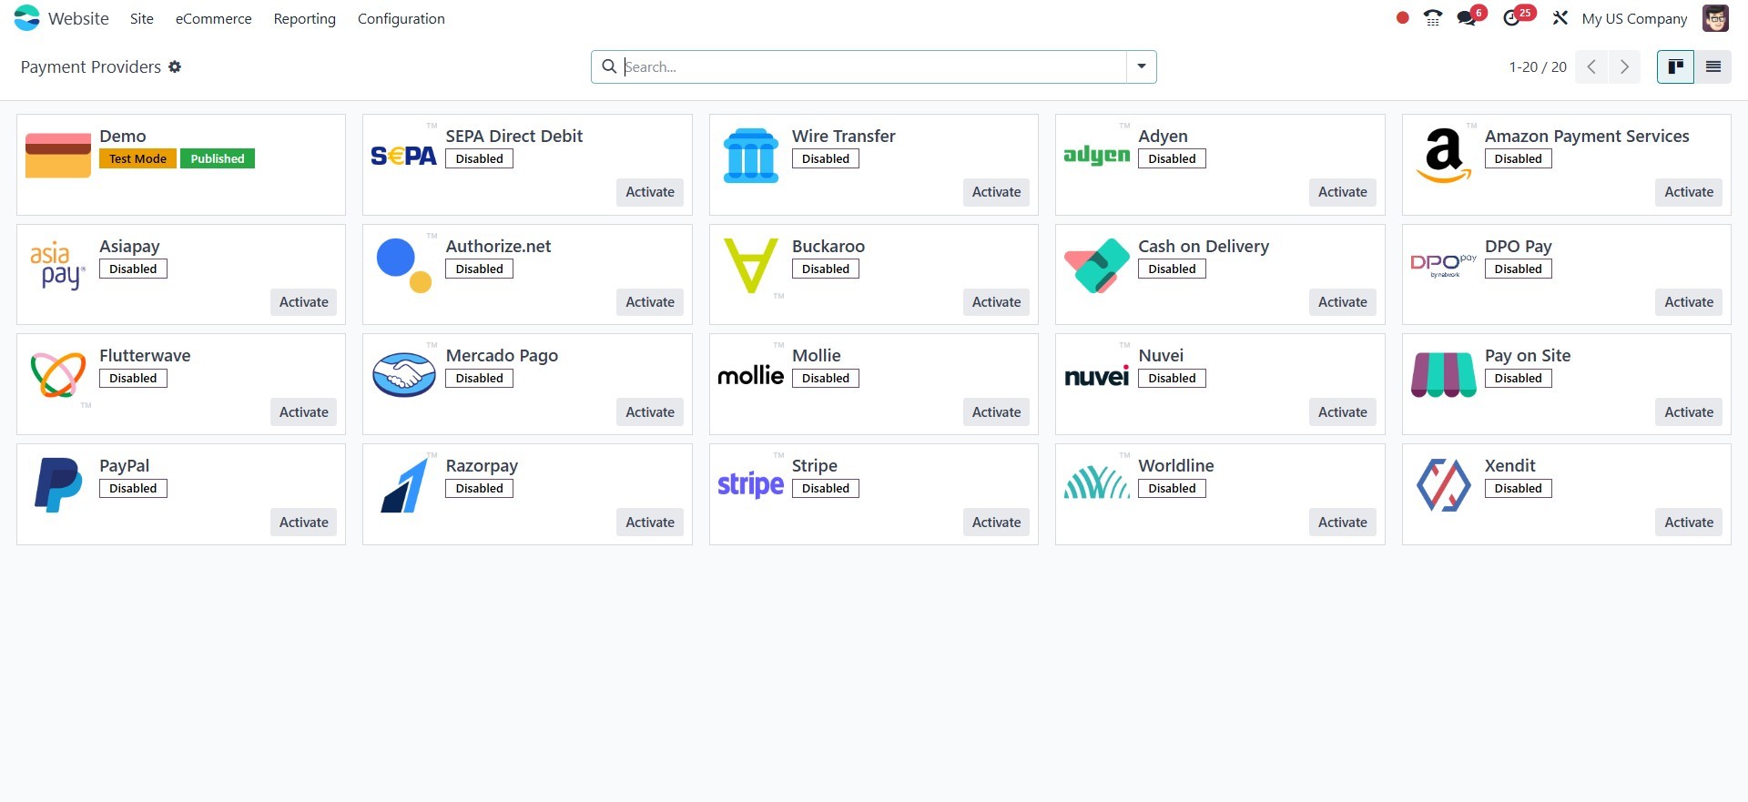This screenshot has width=1748, height=802.
Task: Click the Cash on Delivery icon
Action: [x=1097, y=266]
